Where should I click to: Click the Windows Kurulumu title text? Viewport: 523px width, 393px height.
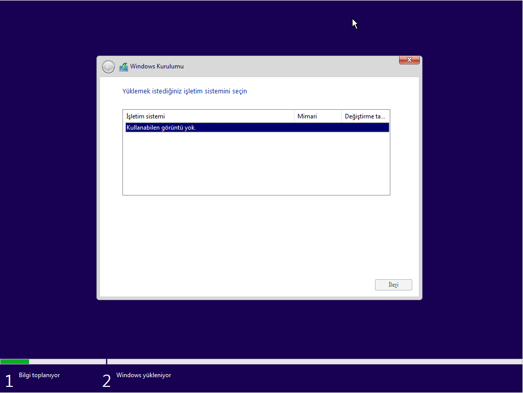(x=157, y=66)
